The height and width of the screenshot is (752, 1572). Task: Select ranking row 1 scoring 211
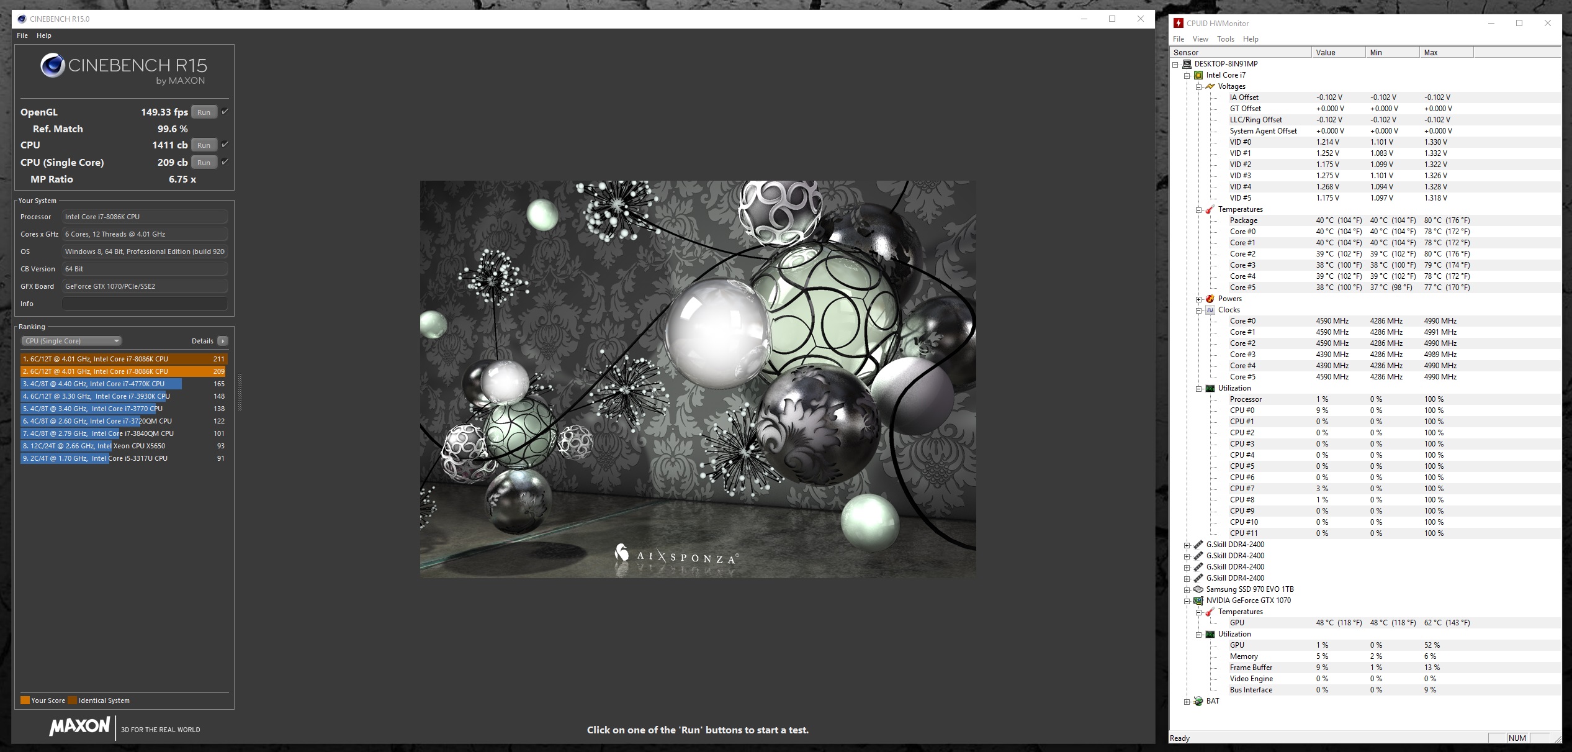(x=124, y=359)
